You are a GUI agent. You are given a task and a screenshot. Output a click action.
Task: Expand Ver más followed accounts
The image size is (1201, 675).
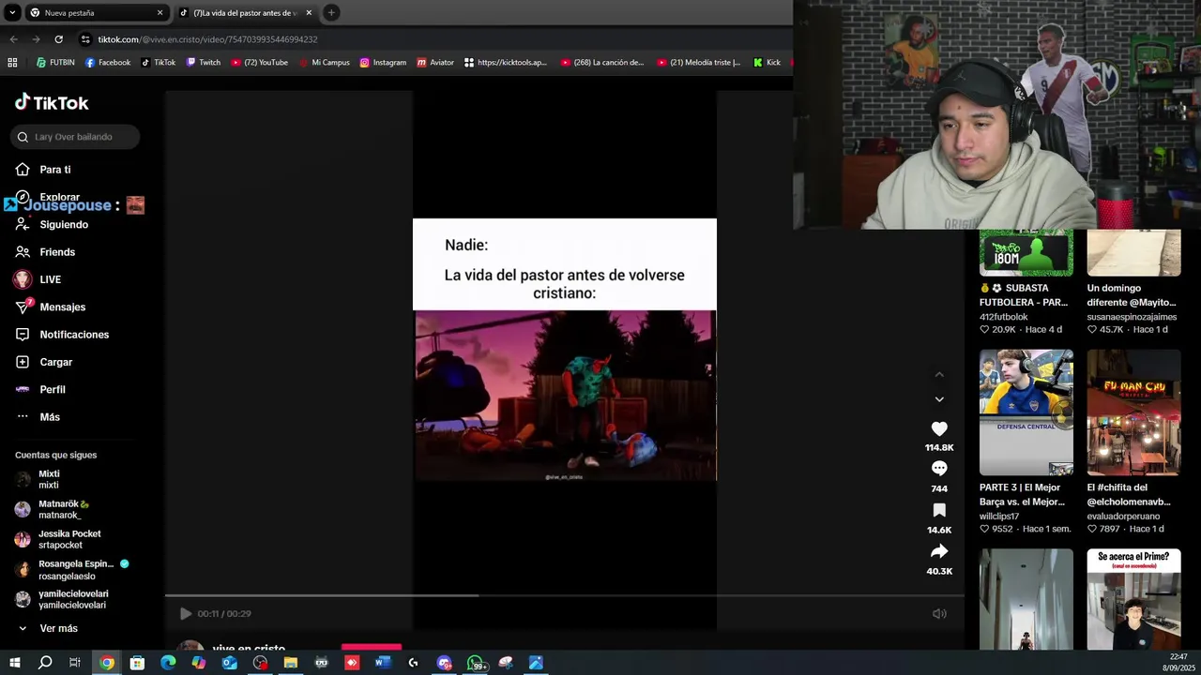(x=48, y=628)
